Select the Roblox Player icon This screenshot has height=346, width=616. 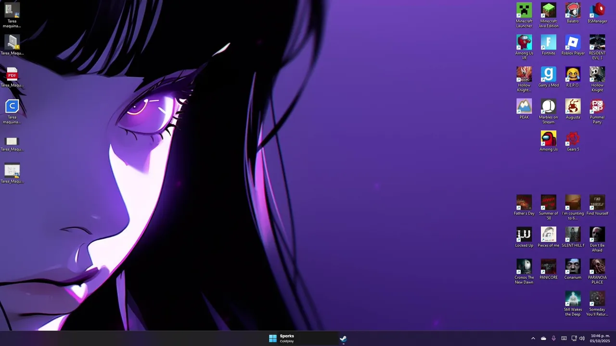573,45
